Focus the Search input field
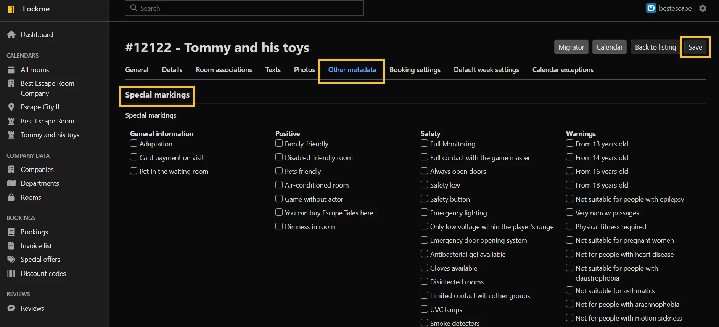This screenshot has height=327, width=719. pos(244,8)
